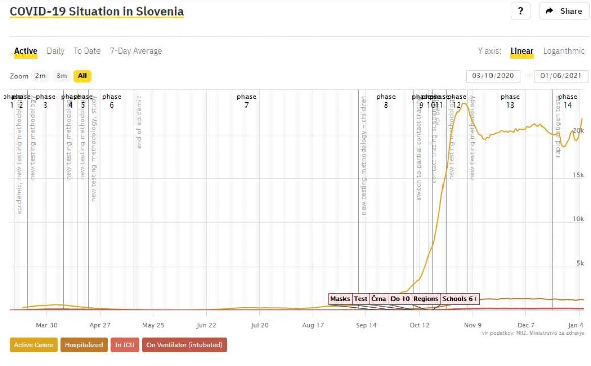Screen dimensions: 591x366
Task: Click the end date field 01/06/2021
Action: tap(561, 76)
